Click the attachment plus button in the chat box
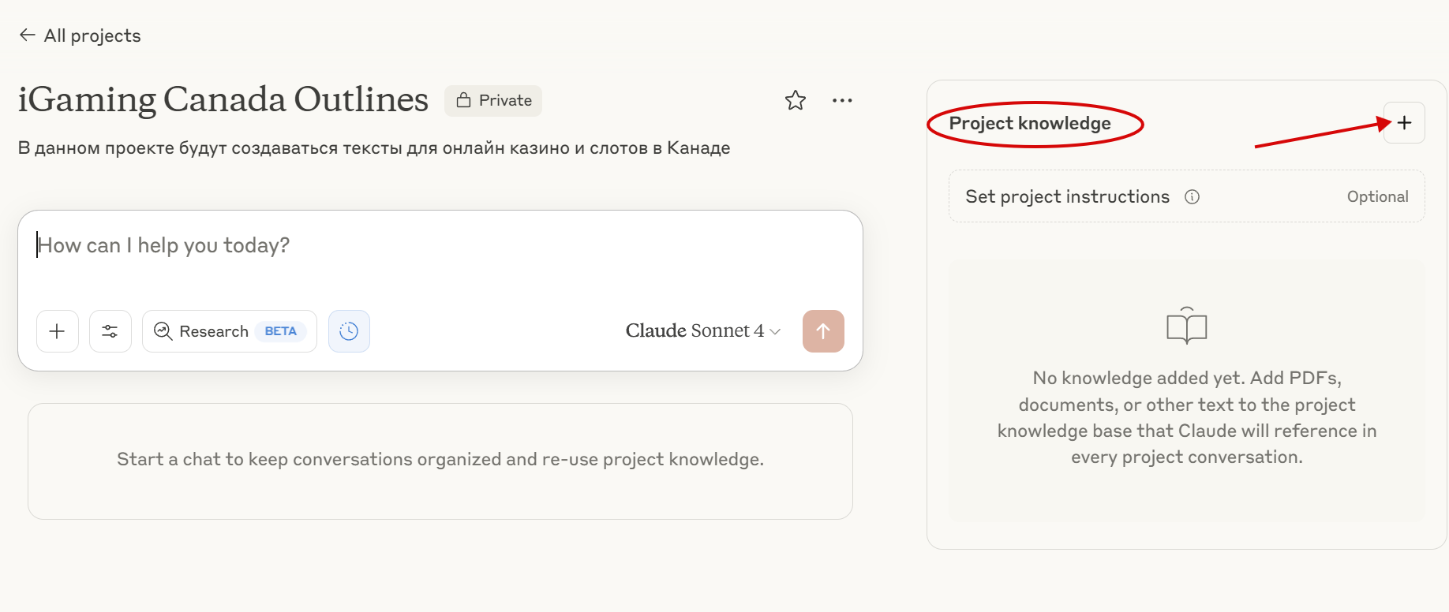The image size is (1449, 612). pyautogui.click(x=58, y=331)
